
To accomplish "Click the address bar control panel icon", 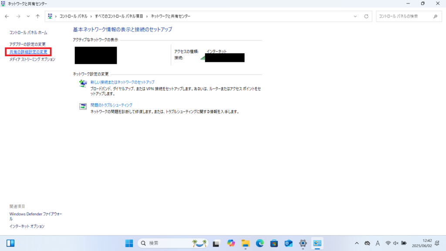I will coord(50,16).
